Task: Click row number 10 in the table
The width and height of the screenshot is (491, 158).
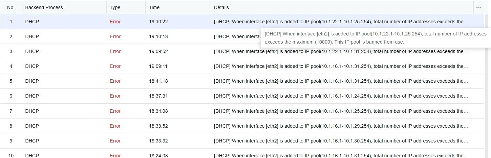Action: (11, 155)
